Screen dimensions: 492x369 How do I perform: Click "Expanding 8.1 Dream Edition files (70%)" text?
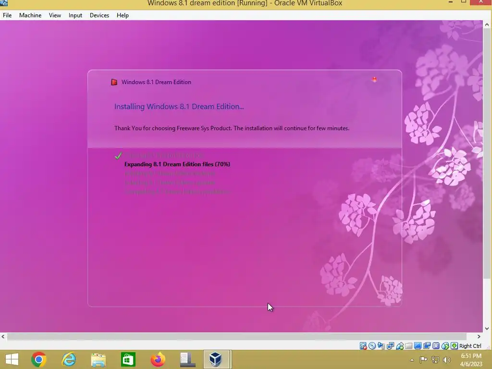(x=177, y=164)
